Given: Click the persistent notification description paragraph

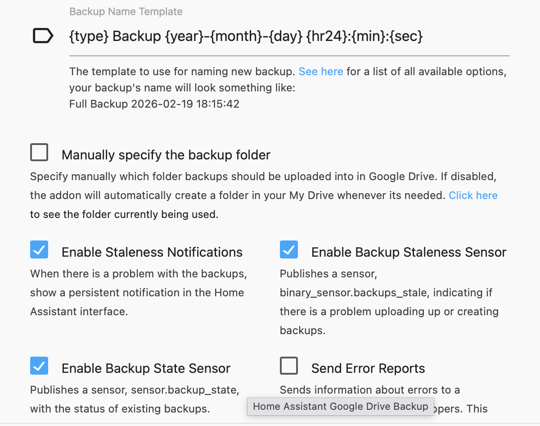Looking at the screenshot, I should coord(137,293).
